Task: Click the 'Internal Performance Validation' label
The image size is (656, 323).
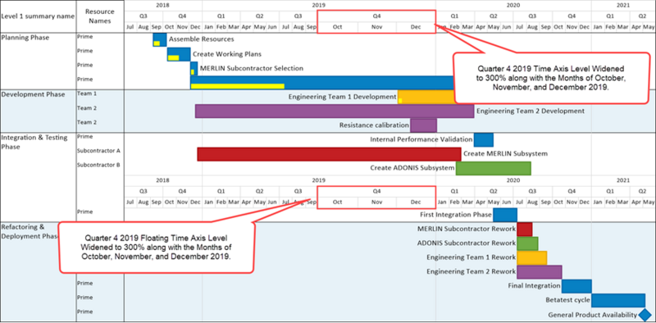Action: click(x=421, y=139)
